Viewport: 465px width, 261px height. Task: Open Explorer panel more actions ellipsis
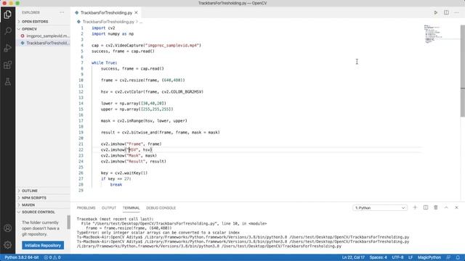point(62,12)
